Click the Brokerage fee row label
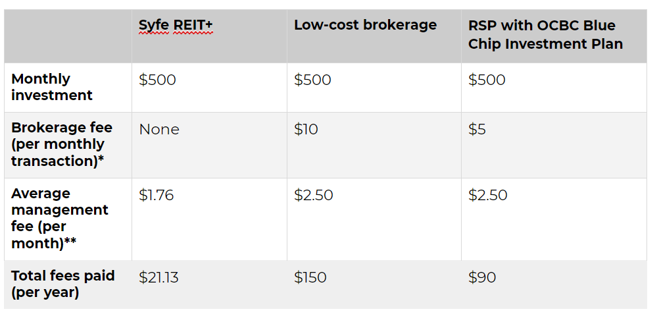Viewport: 659px width, 324px height. (x=68, y=145)
